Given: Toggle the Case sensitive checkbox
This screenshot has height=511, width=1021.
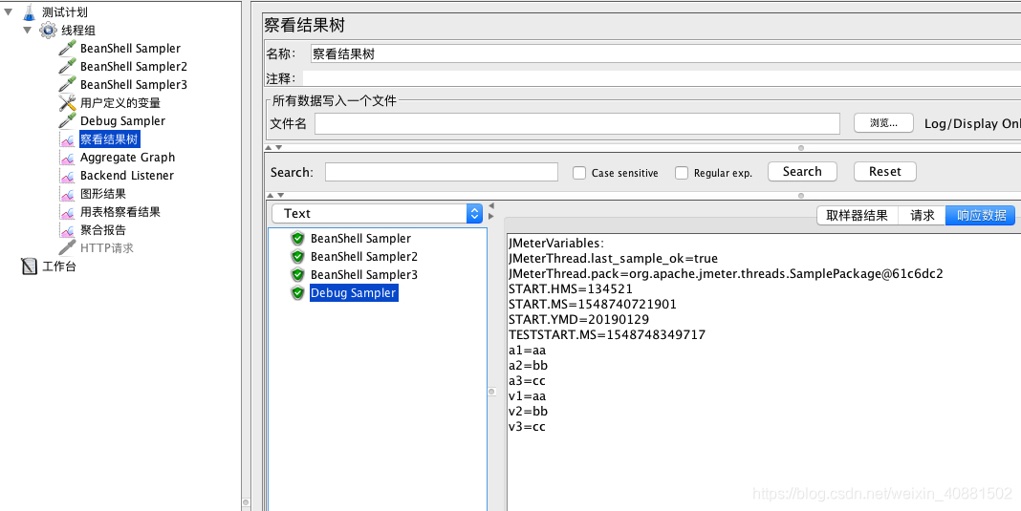Looking at the screenshot, I should (x=579, y=173).
